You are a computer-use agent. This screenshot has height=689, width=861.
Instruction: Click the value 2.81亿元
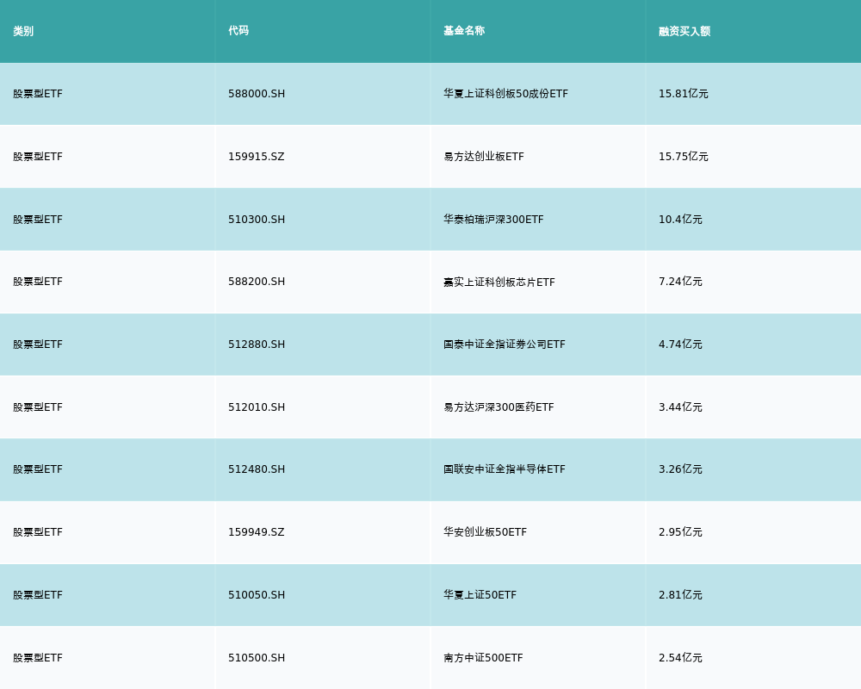pos(680,595)
